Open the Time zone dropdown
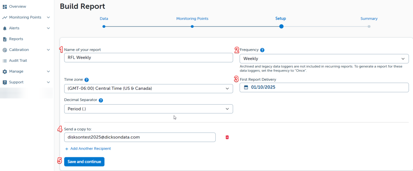413x171 pixels. [x=148, y=89]
